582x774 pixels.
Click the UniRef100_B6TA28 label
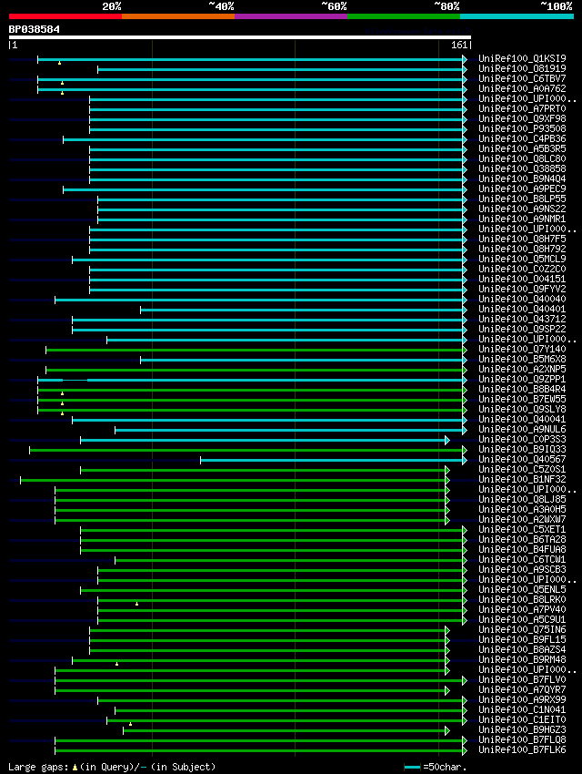(x=522, y=540)
